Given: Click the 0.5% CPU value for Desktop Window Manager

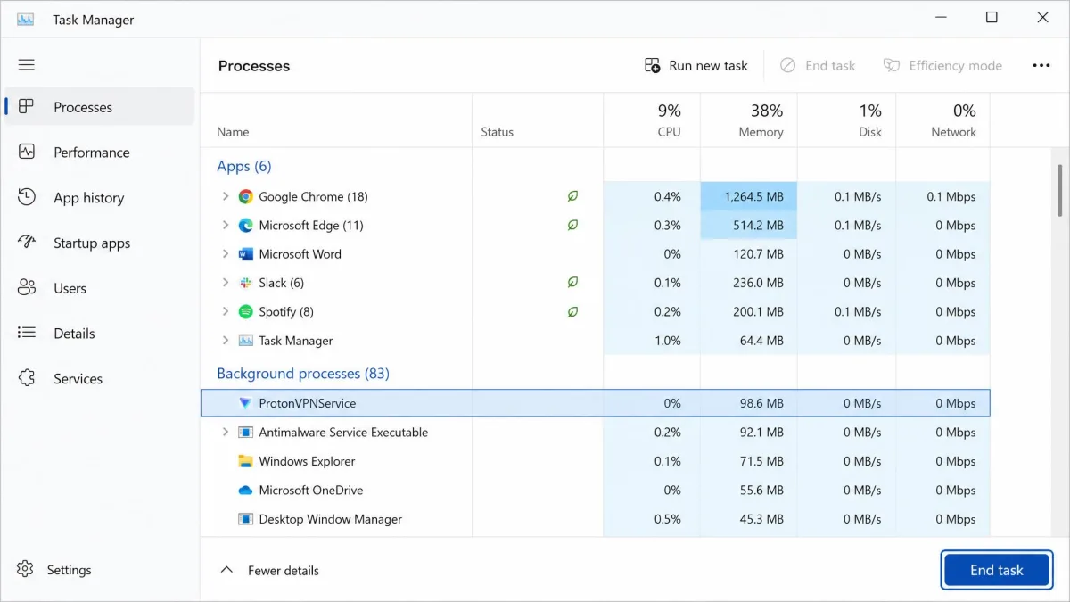Looking at the screenshot, I should (x=668, y=519).
